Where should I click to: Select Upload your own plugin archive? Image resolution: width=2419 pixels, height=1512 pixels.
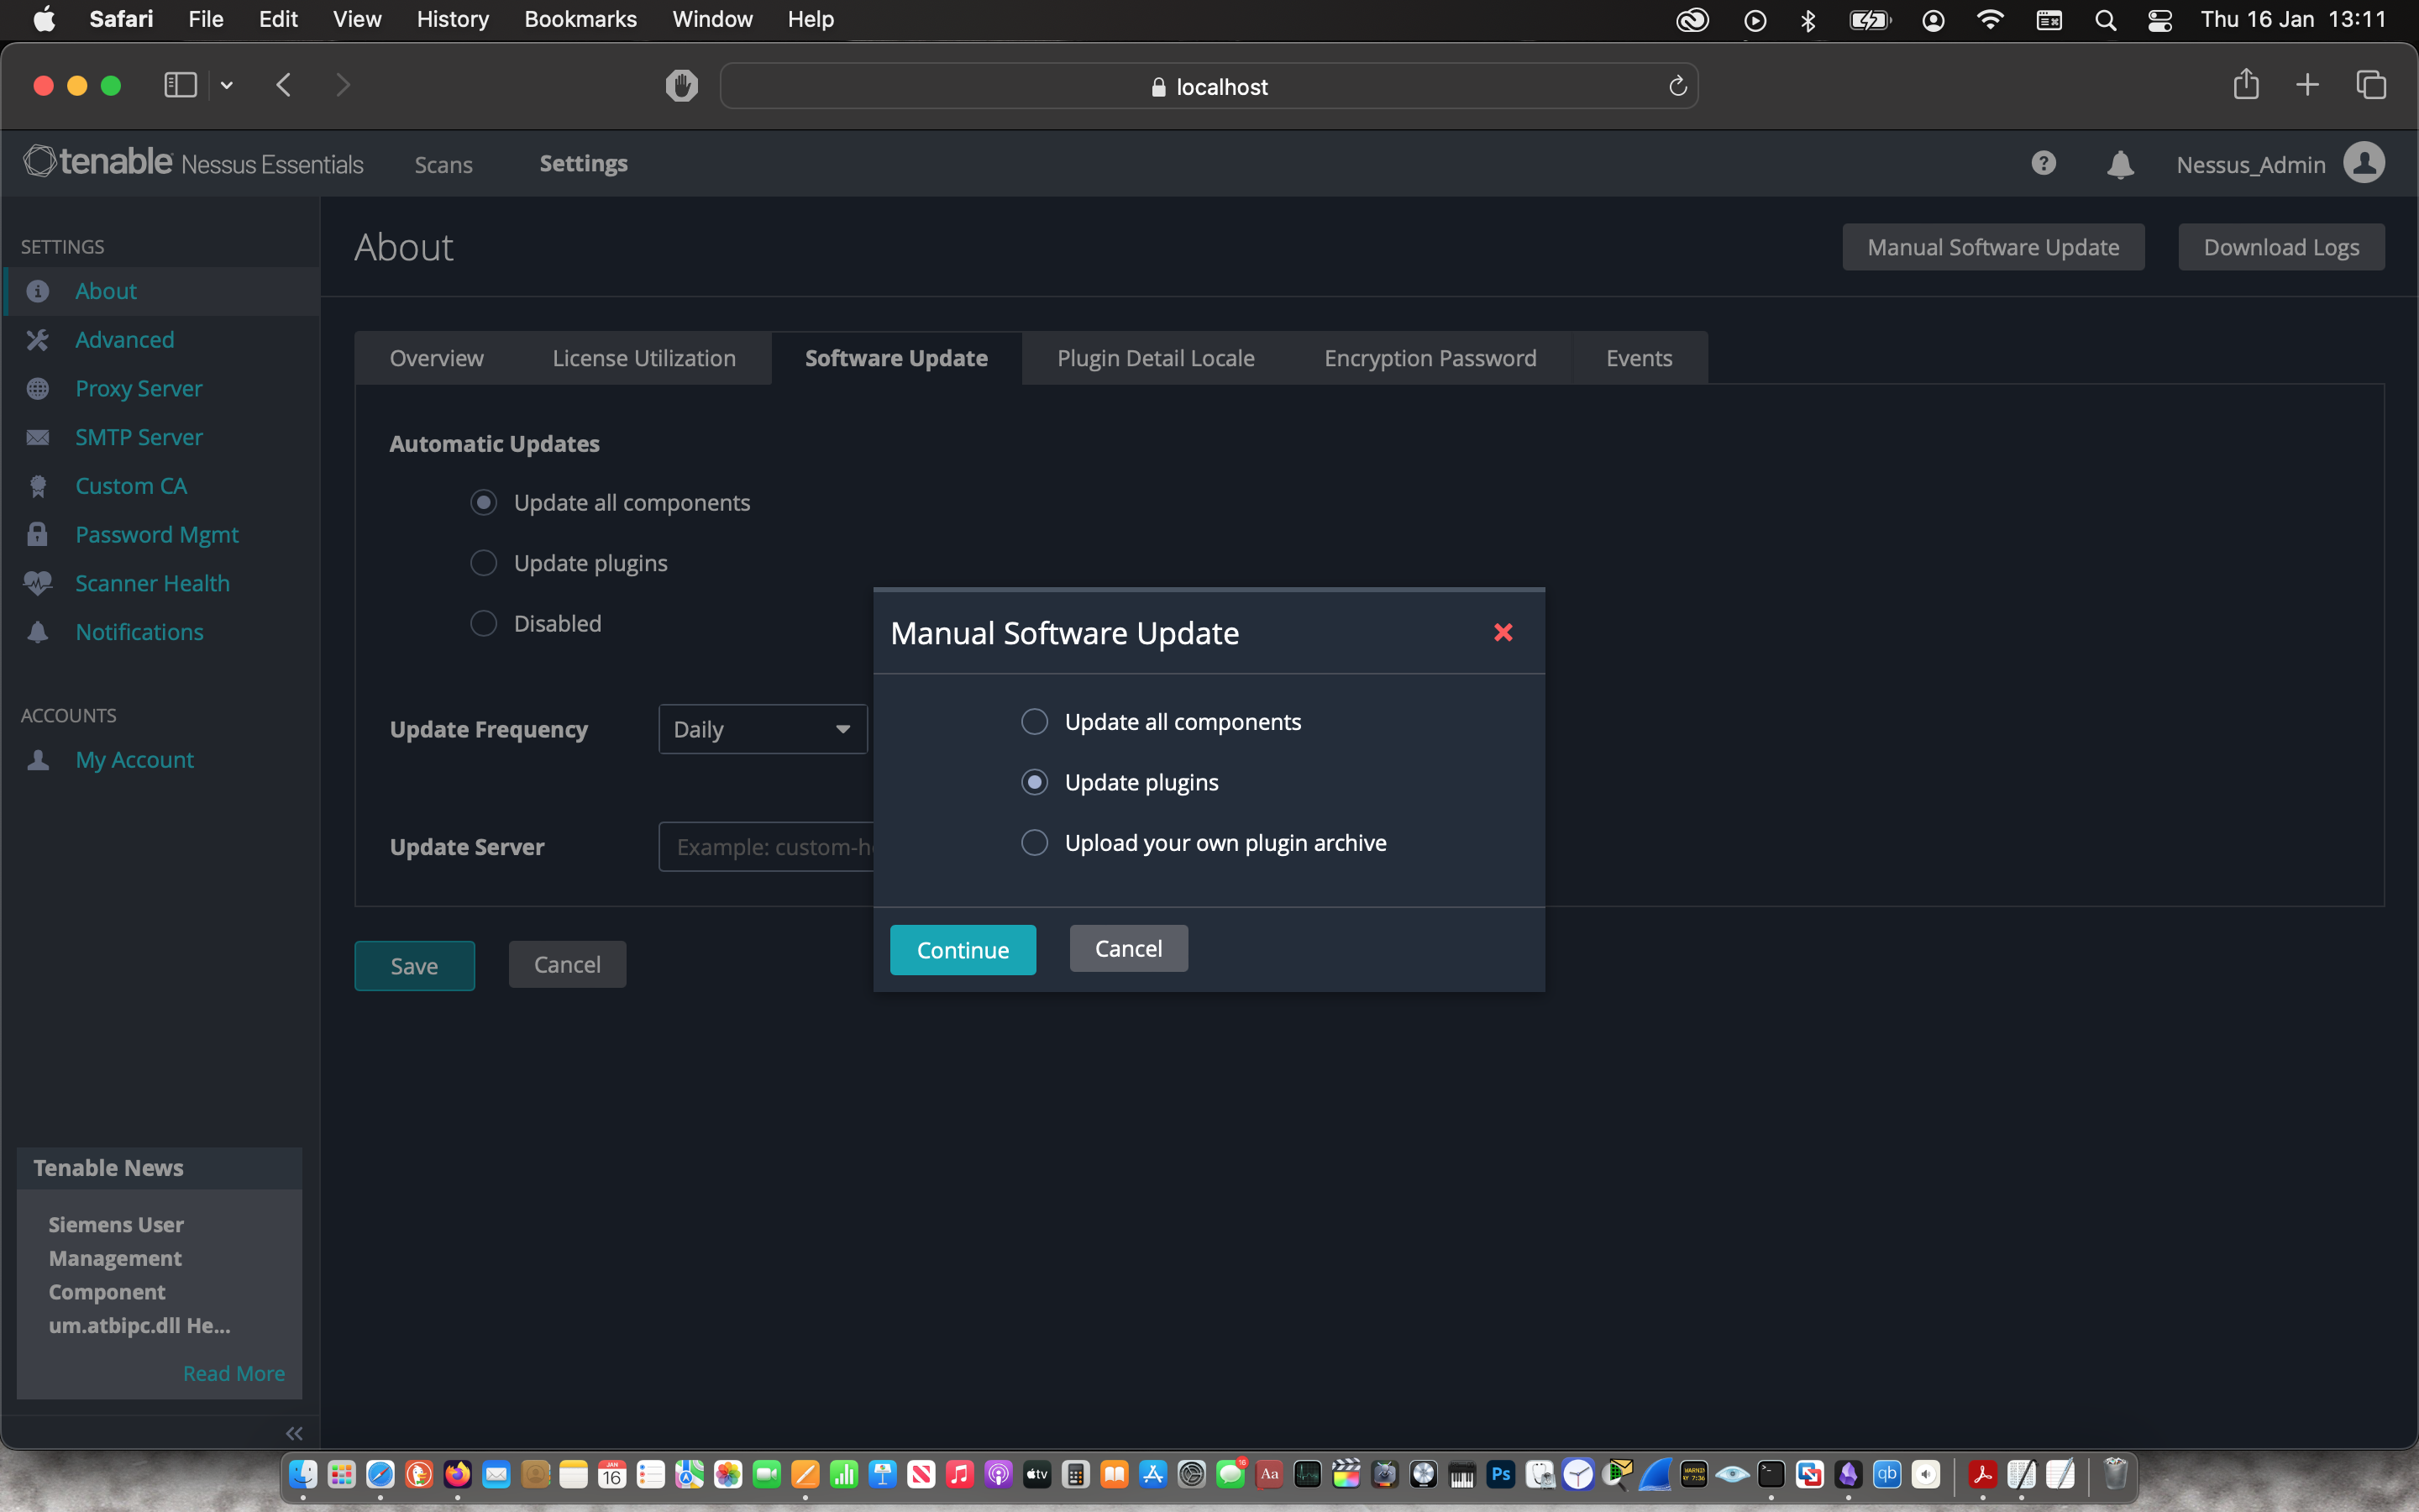[1035, 843]
